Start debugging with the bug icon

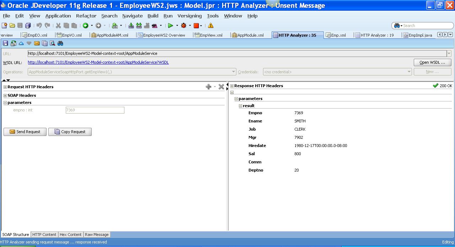point(184,25)
